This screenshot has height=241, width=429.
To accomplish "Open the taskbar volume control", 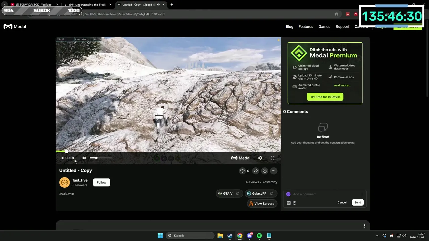I will coord(404,236).
